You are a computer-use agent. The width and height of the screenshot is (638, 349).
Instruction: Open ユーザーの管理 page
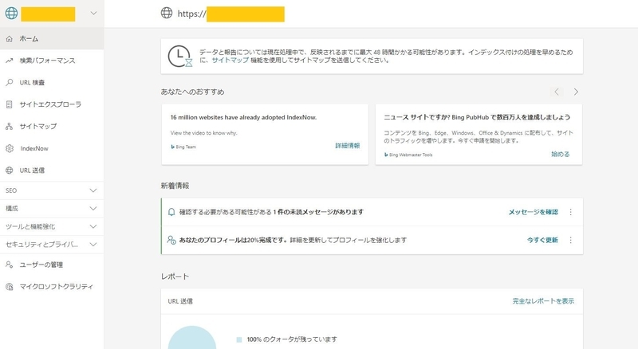point(52,265)
